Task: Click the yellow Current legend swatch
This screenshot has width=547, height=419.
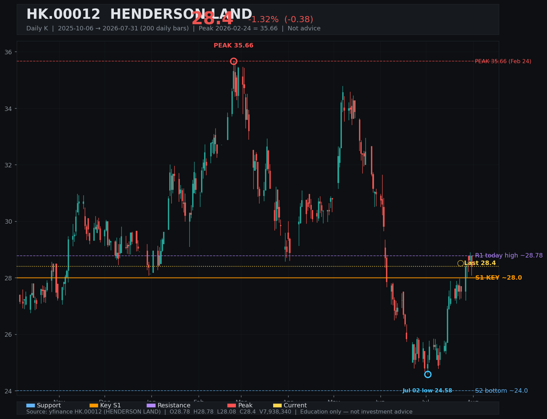Action: (277, 405)
